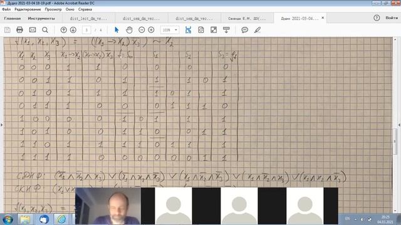
Task: Open the Find text magnifier icon
Action: 45,30
